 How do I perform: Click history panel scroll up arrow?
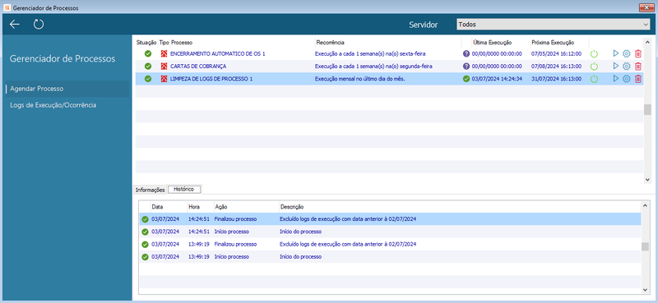point(645,206)
